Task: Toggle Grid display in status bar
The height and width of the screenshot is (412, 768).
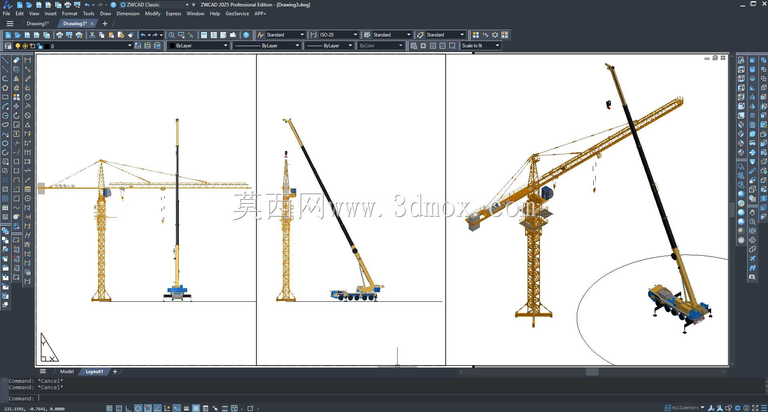Action: coord(119,408)
